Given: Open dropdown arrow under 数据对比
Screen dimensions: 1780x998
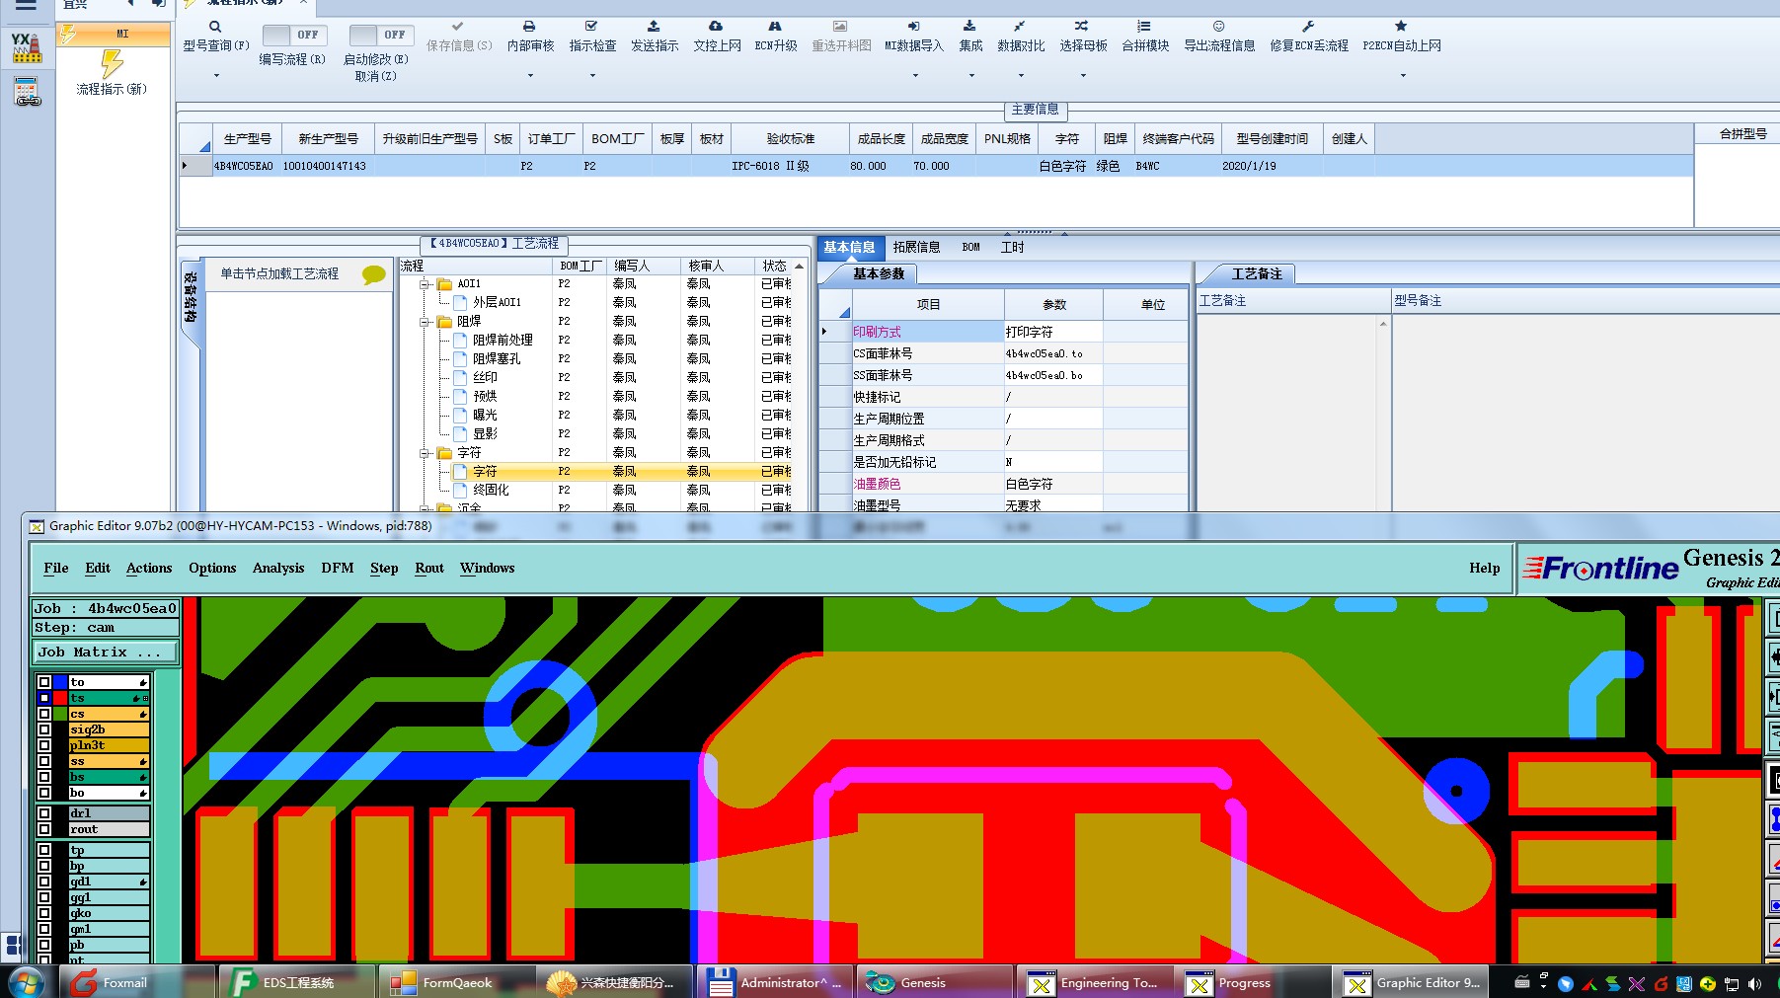Looking at the screenshot, I should (1021, 75).
